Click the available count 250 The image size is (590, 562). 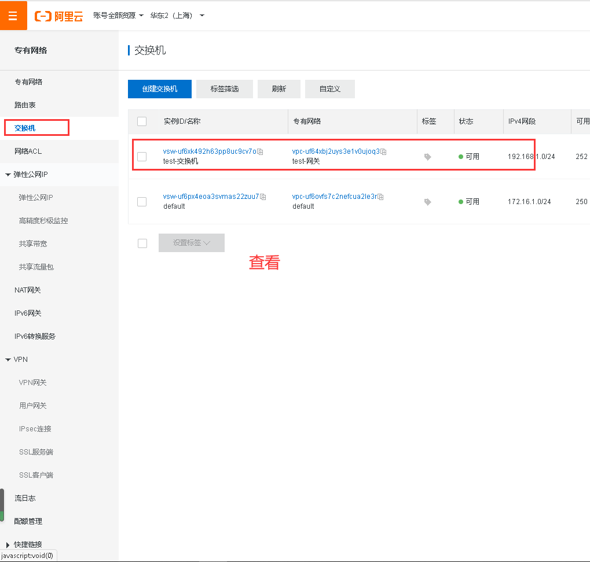[581, 202]
